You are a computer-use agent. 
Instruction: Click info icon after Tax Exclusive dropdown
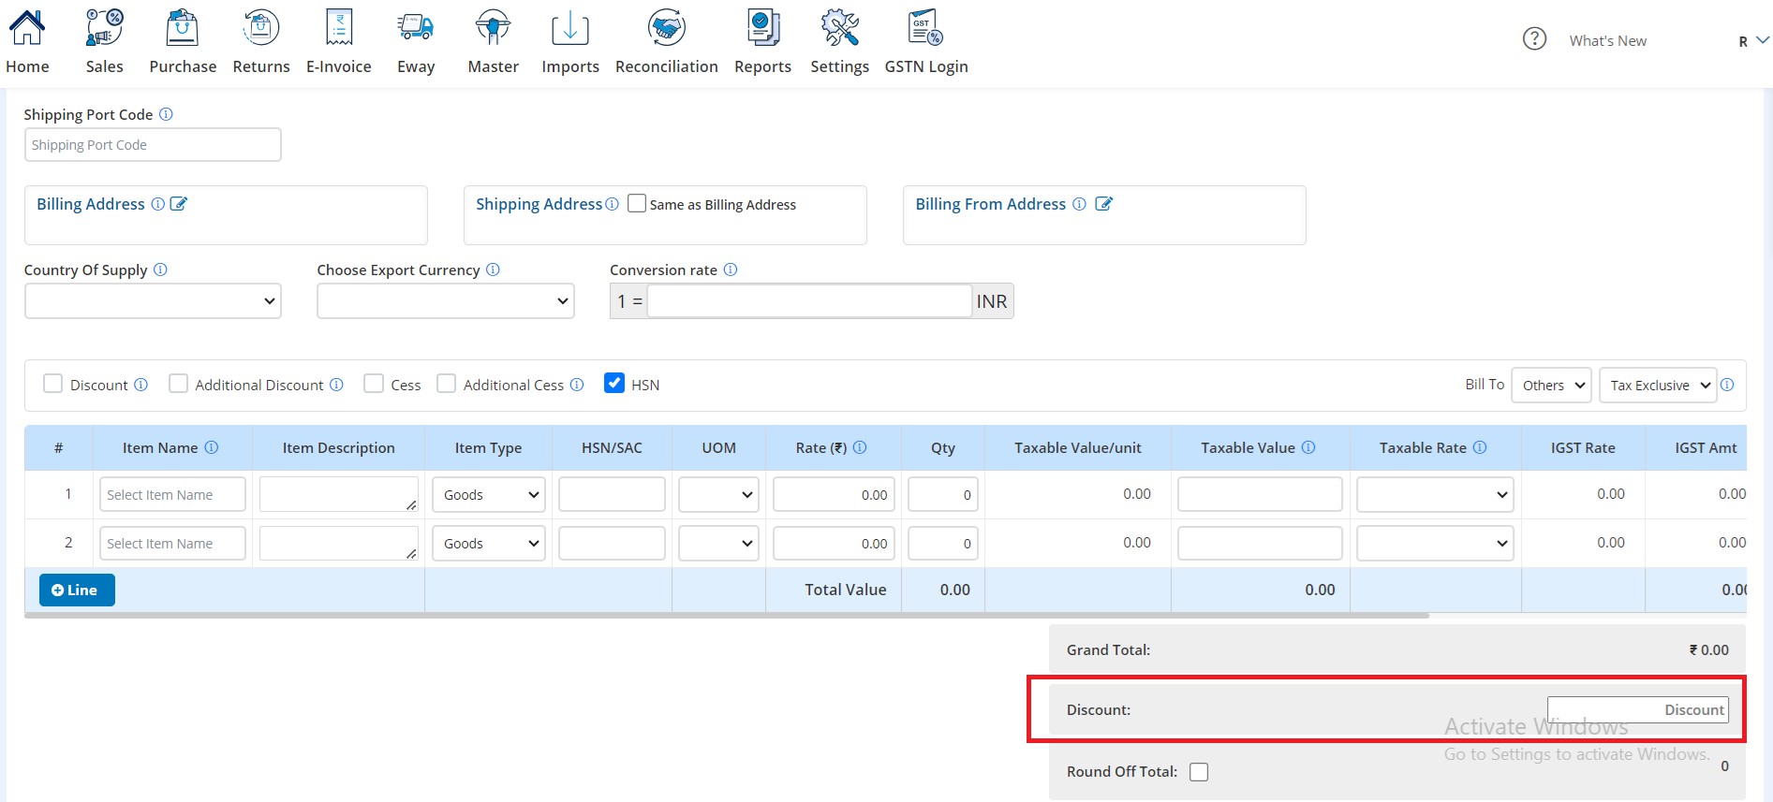pyautogui.click(x=1727, y=385)
